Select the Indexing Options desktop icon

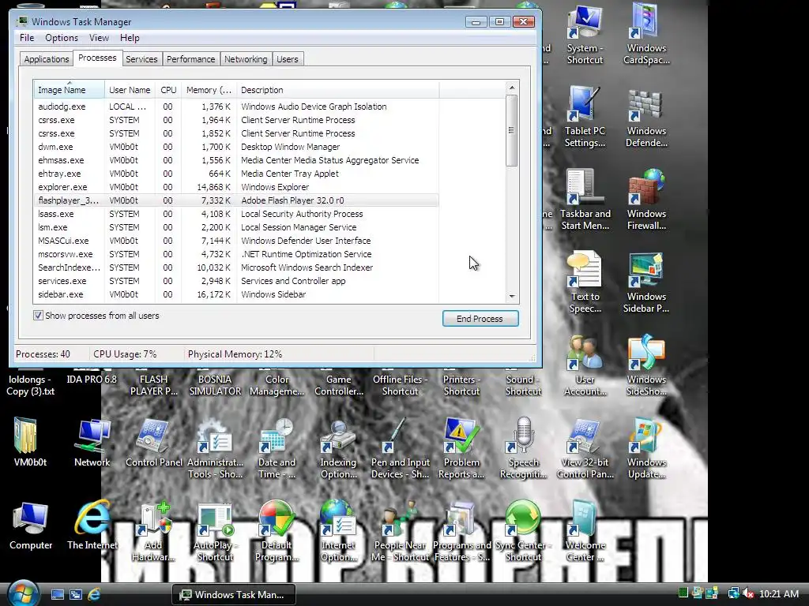pyautogui.click(x=338, y=448)
